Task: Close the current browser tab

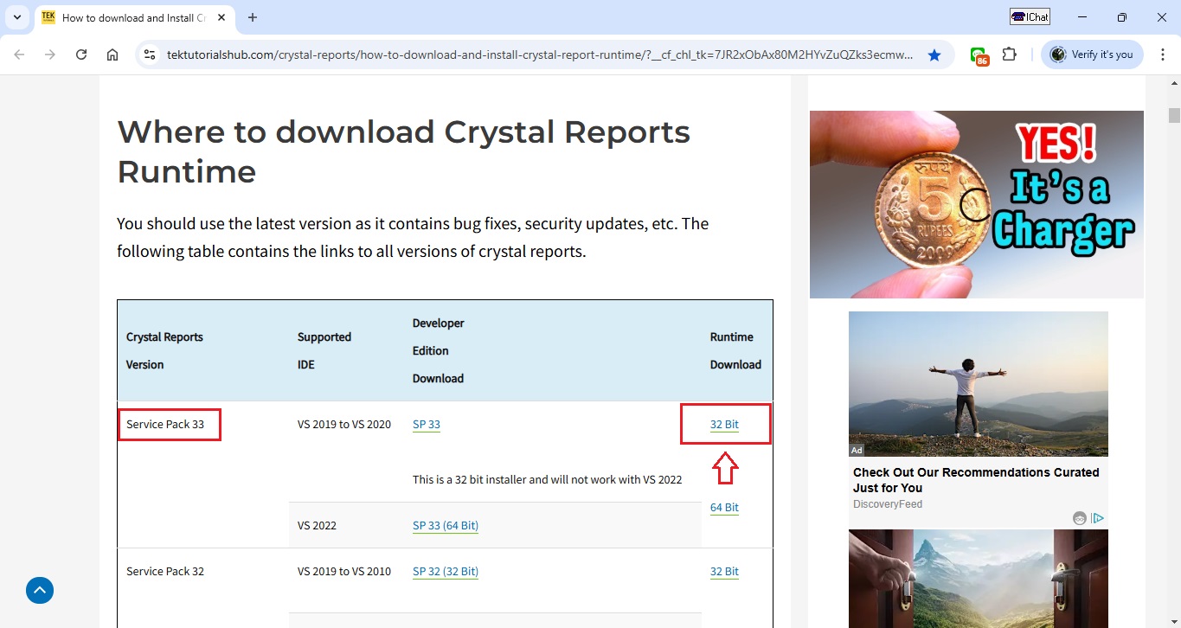Action: [220, 17]
